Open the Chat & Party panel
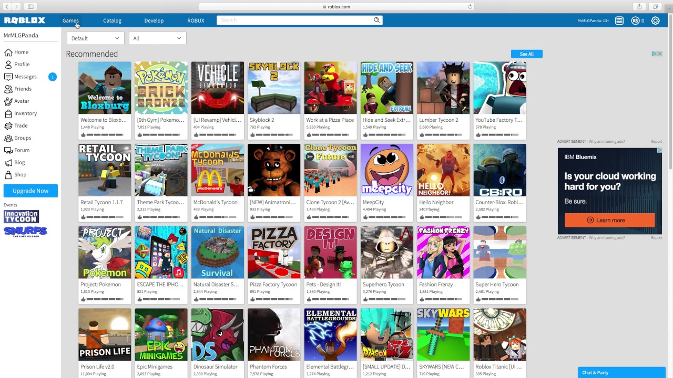The height and width of the screenshot is (378, 673). pyautogui.click(x=621, y=372)
